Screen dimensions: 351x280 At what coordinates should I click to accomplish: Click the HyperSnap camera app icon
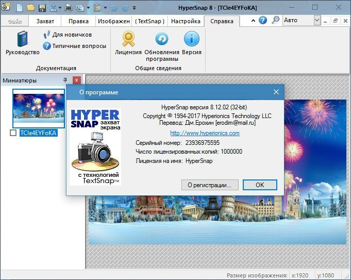pyautogui.click(x=6, y=7)
